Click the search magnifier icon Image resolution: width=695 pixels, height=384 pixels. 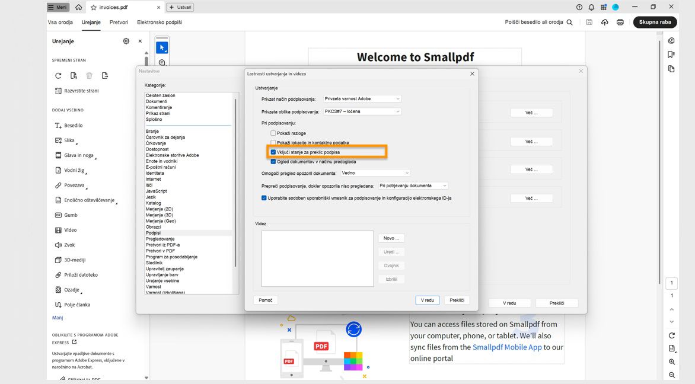click(x=569, y=22)
